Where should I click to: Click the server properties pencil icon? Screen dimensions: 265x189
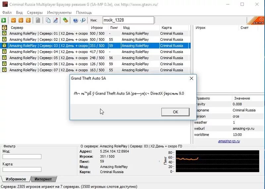(x=55, y=20)
